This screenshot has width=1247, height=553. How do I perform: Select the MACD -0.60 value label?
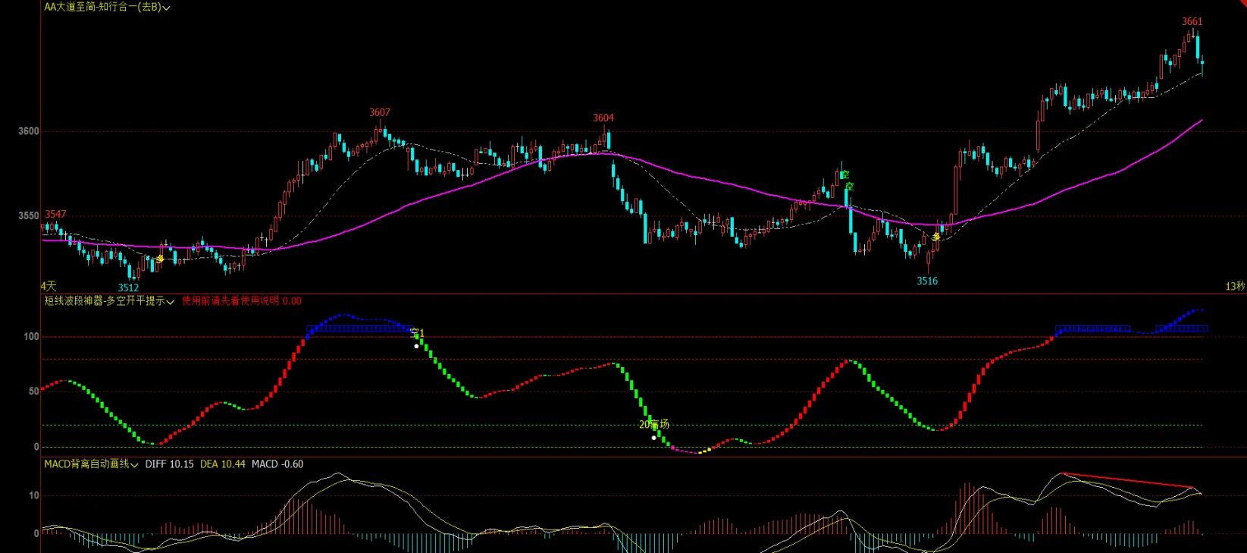[277, 464]
